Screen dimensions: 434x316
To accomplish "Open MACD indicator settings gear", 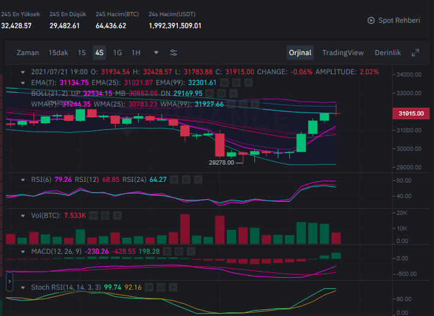I will 179,251.
